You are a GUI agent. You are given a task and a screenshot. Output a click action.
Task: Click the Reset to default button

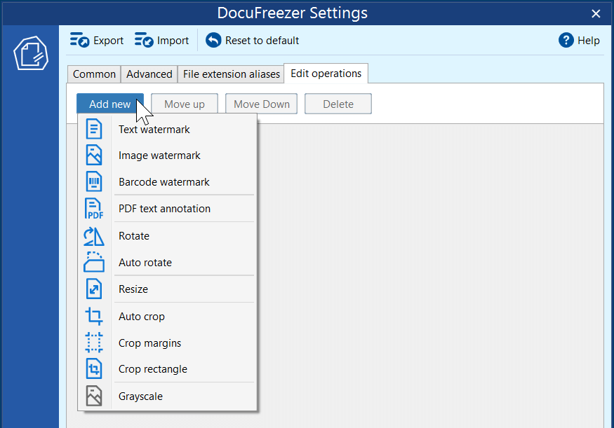(x=252, y=40)
